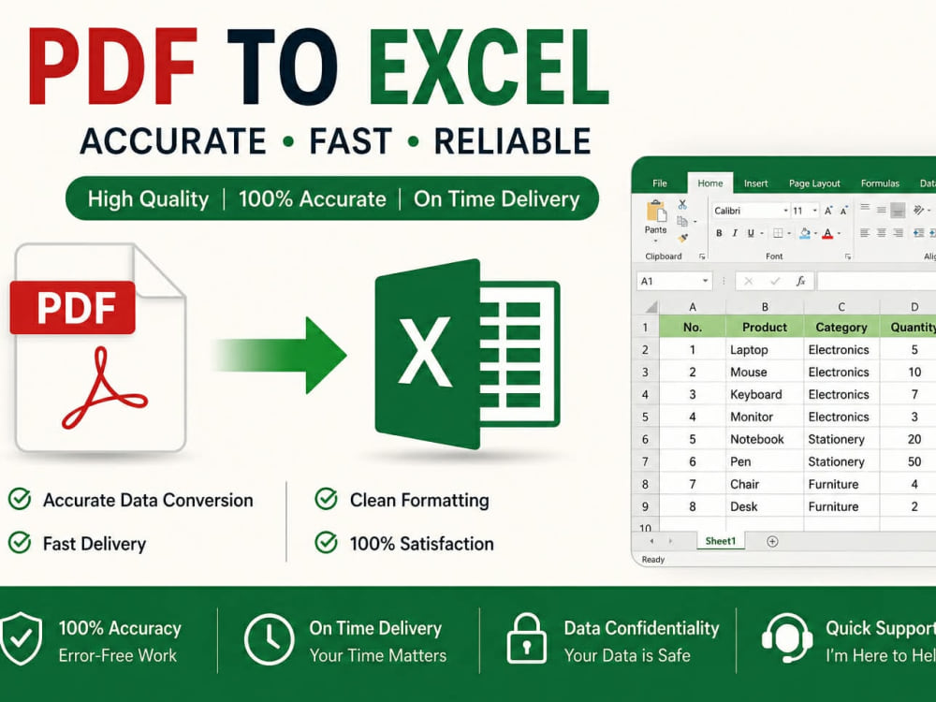The width and height of the screenshot is (936, 702).
Task: Expand the Copy options arrow
Action: [x=695, y=222]
